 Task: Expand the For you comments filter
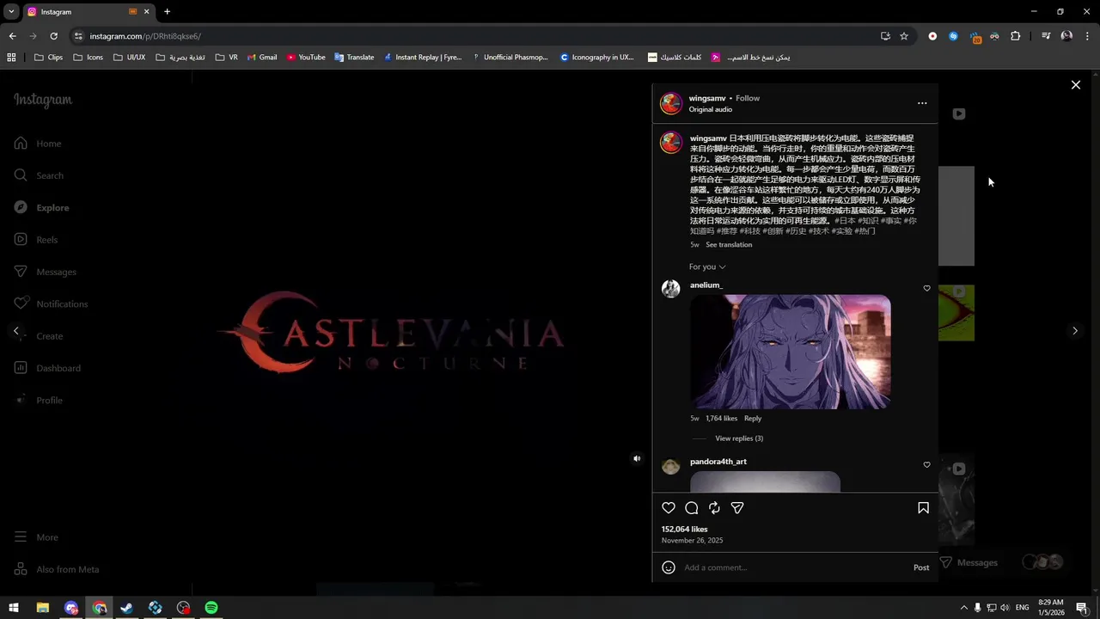[x=707, y=267]
